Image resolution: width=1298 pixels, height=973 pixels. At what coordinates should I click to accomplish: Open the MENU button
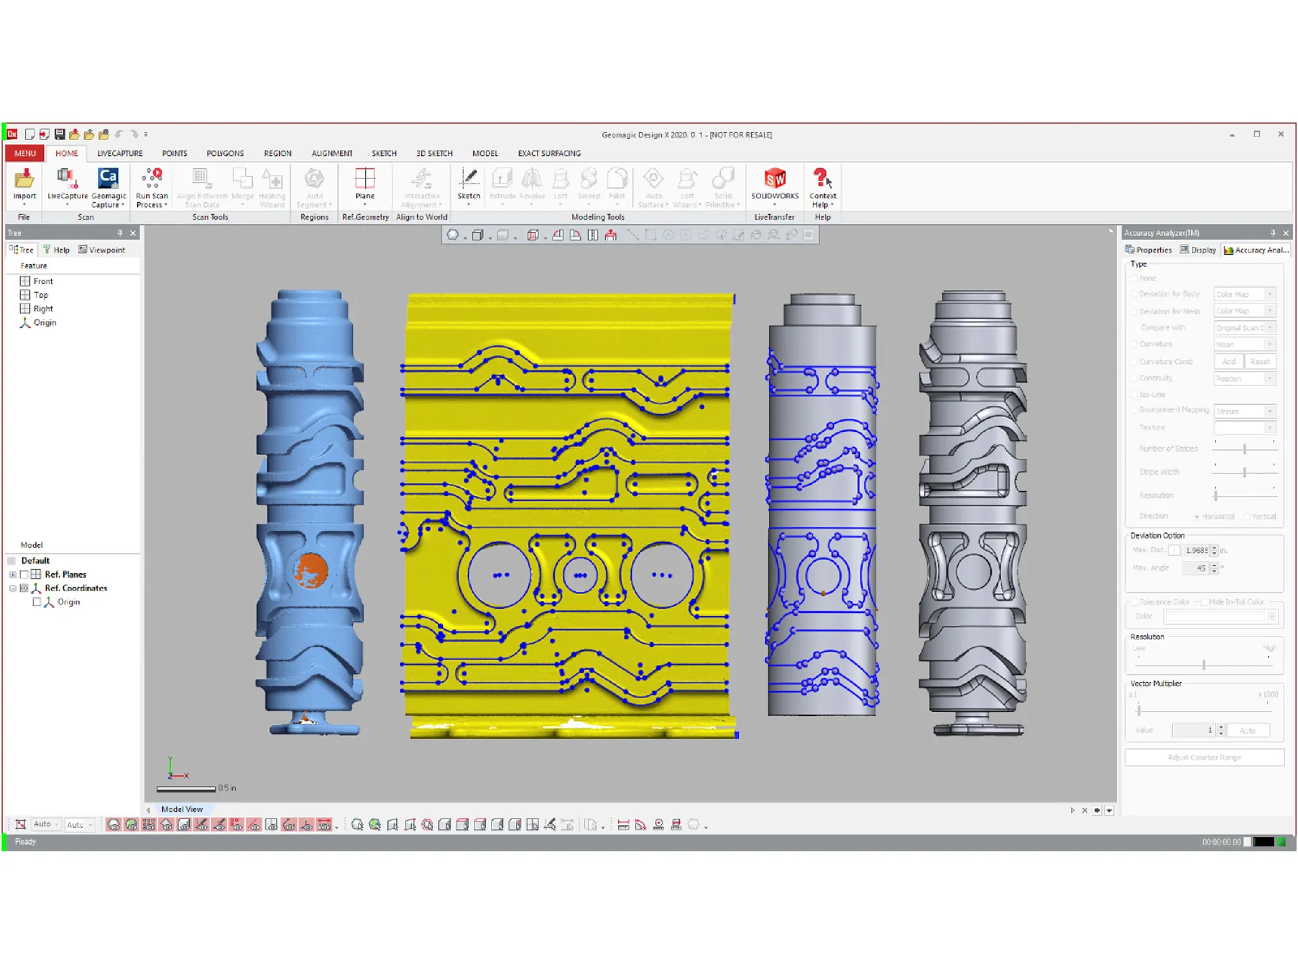pyautogui.click(x=24, y=153)
